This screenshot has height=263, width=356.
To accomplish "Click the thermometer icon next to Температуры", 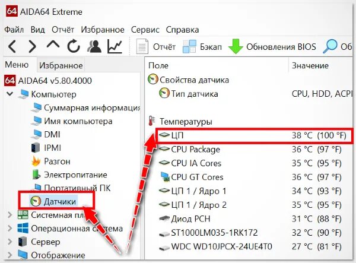I will pos(152,121).
